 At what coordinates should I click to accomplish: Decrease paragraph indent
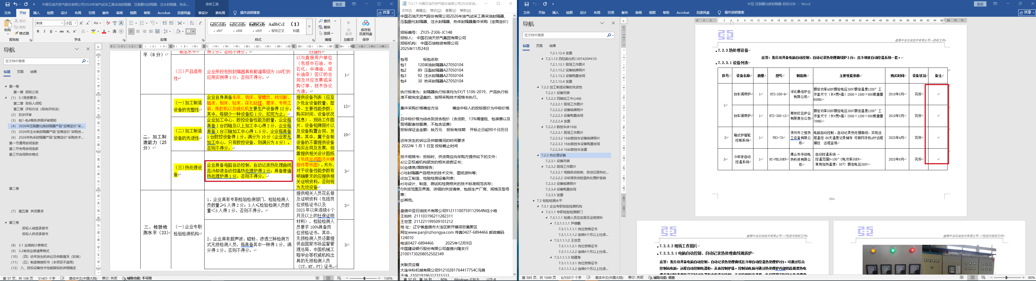(164, 23)
